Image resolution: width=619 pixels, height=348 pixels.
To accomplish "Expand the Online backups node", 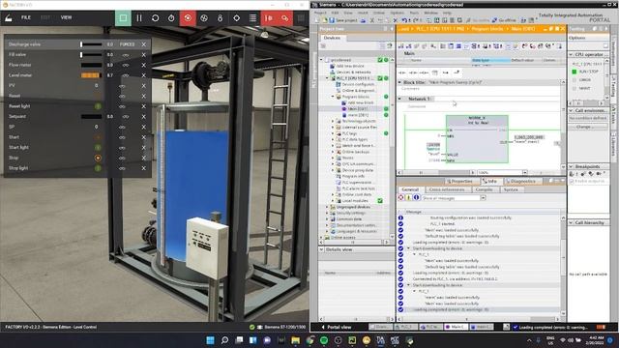I will pos(333,152).
